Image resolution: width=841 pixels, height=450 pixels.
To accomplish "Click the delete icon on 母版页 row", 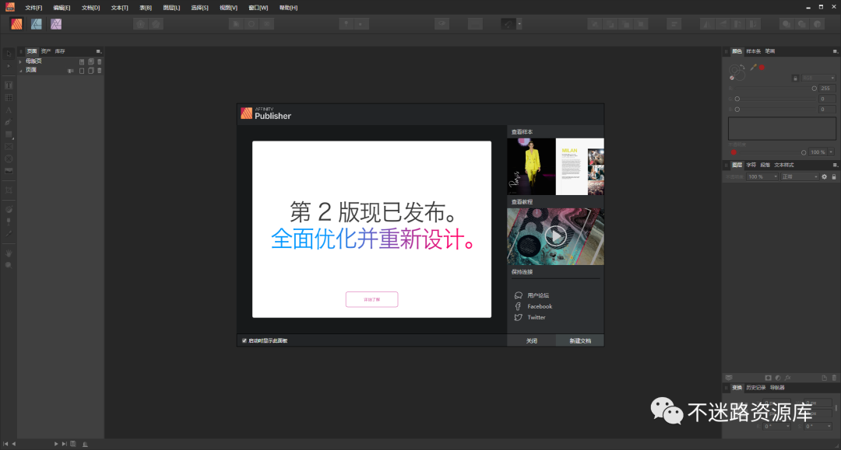I will click(99, 61).
